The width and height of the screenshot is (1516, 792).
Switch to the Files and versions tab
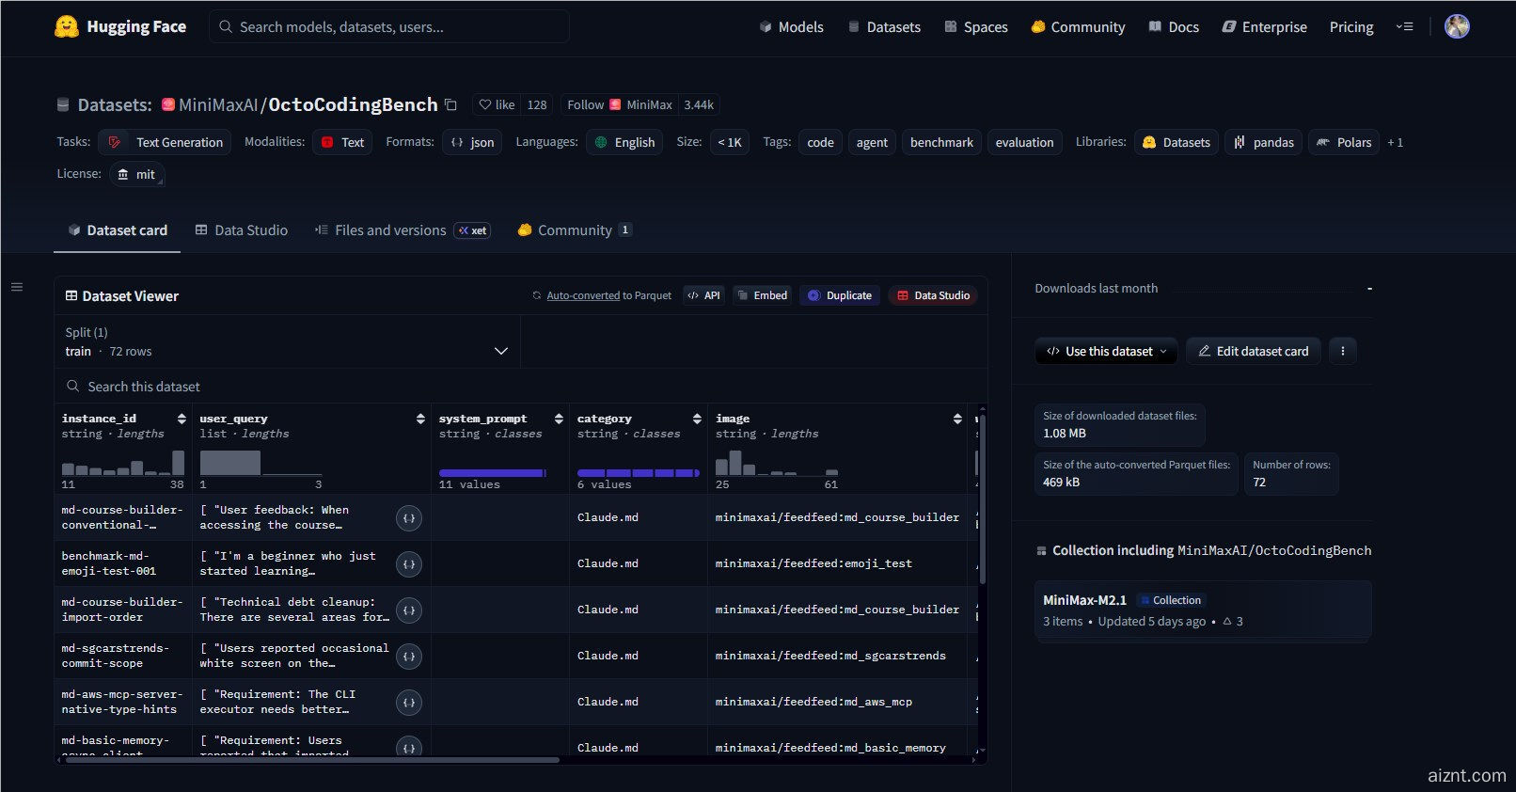(x=389, y=230)
